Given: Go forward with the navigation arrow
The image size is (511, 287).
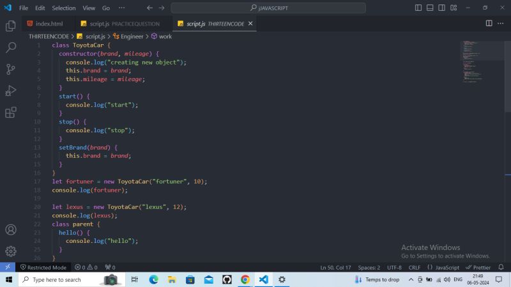Looking at the screenshot, I should coord(162,8).
